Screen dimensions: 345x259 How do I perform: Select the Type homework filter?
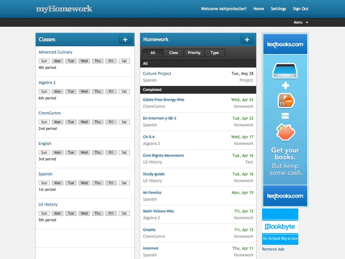pyautogui.click(x=215, y=53)
